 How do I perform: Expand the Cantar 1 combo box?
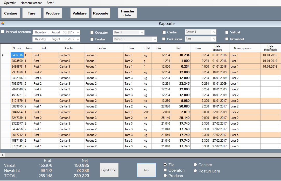tap(214, 32)
